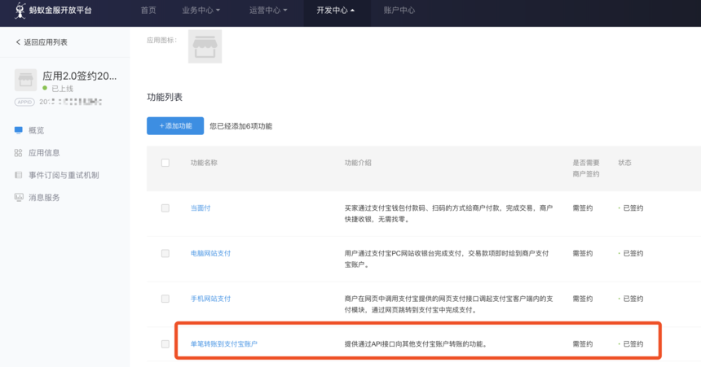Click the 返回应用列表 link
The height and width of the screenshot is (367, 701).
coord(46,42)
